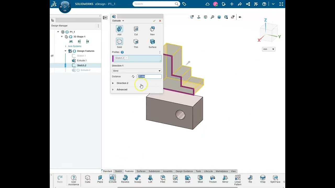Select the Cut extrude option
Viewport: 335px width, 188px height.
pyautogui.click(x=136, y=31)
